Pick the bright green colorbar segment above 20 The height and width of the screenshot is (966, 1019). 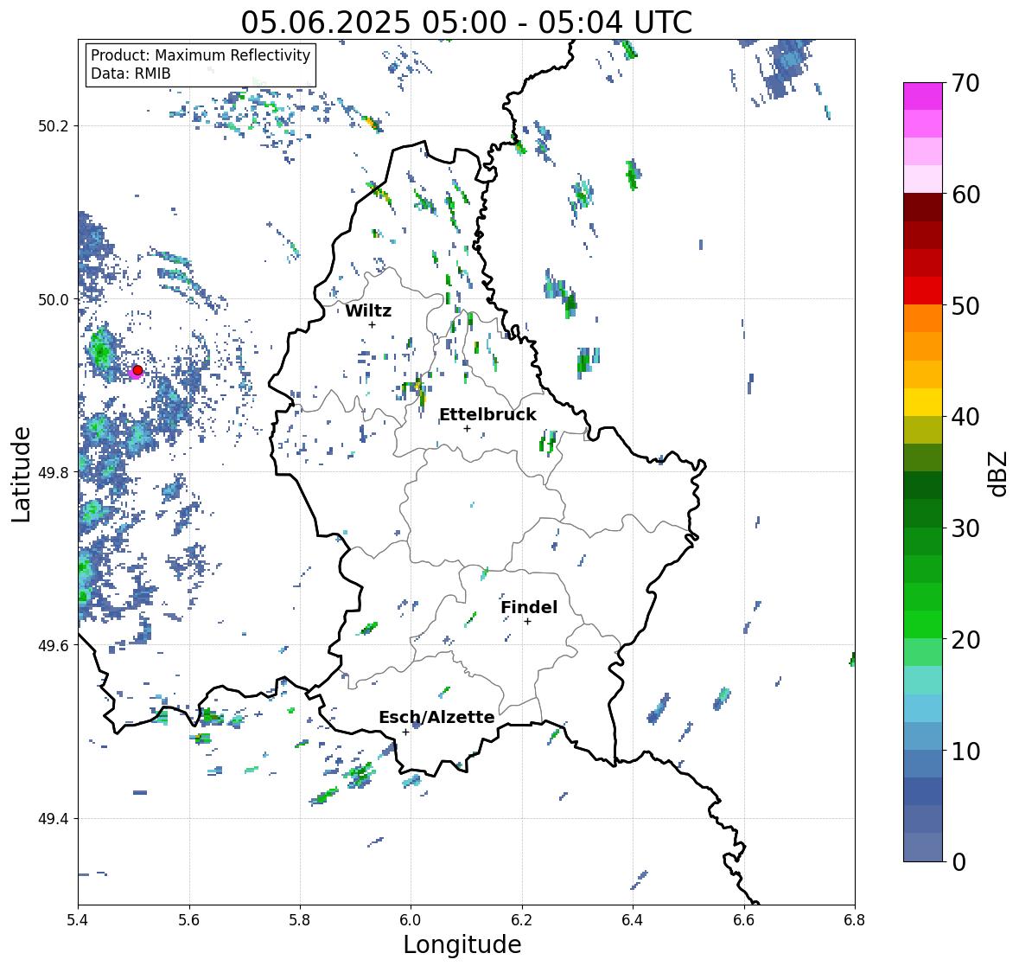(923, 624)
